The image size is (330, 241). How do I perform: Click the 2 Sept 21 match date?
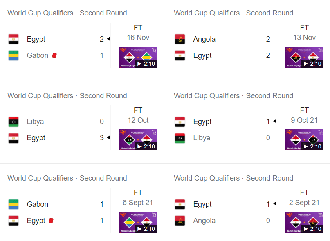tap(304, 203)
